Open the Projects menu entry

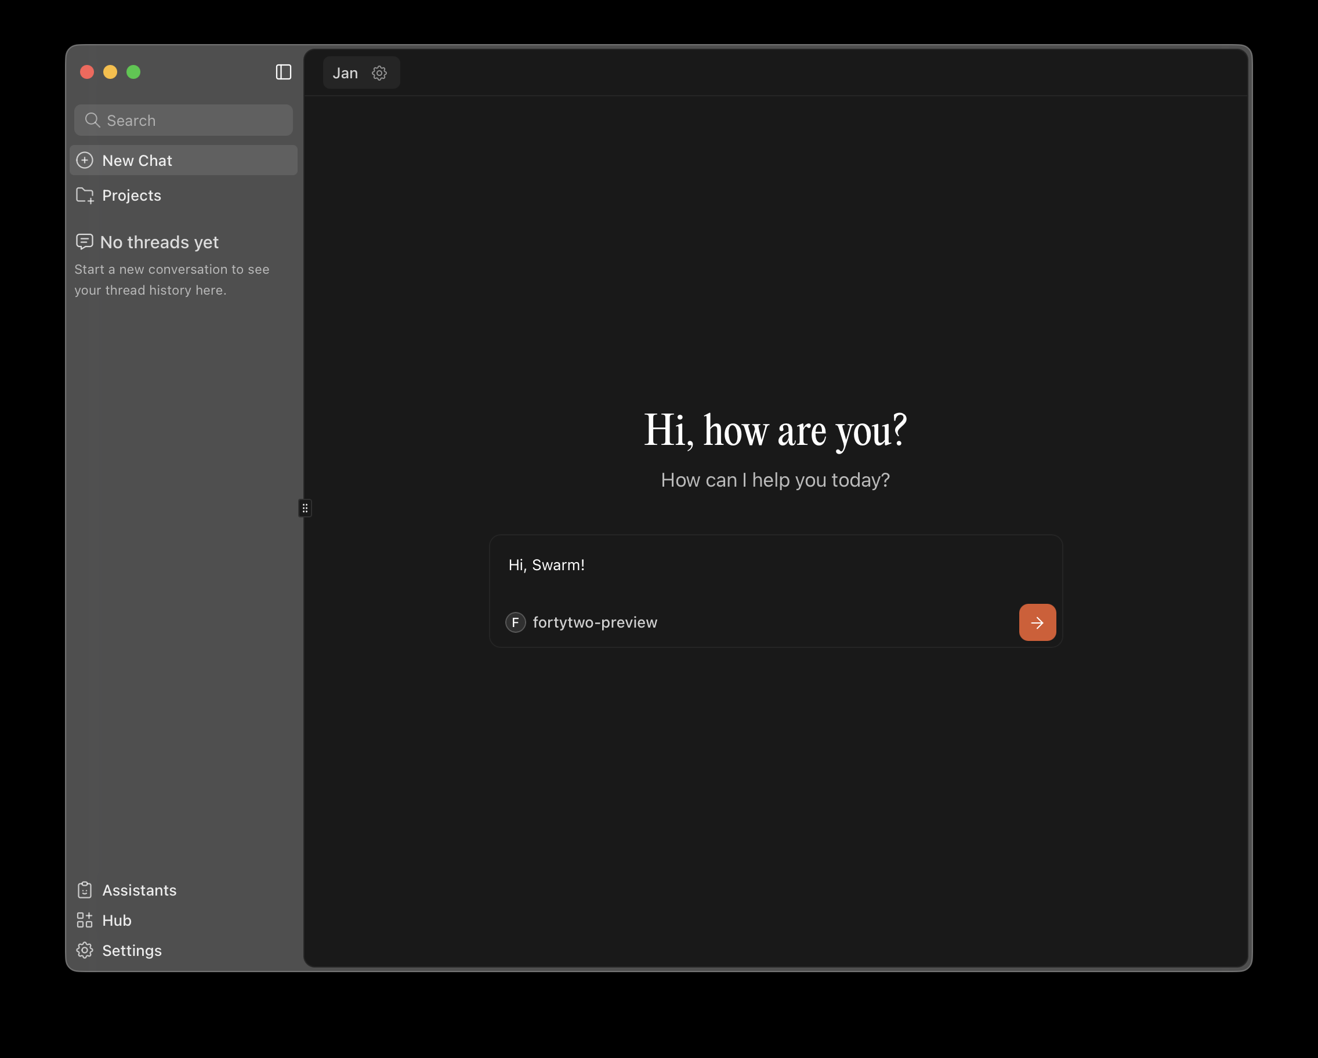[x=132, y=195]
